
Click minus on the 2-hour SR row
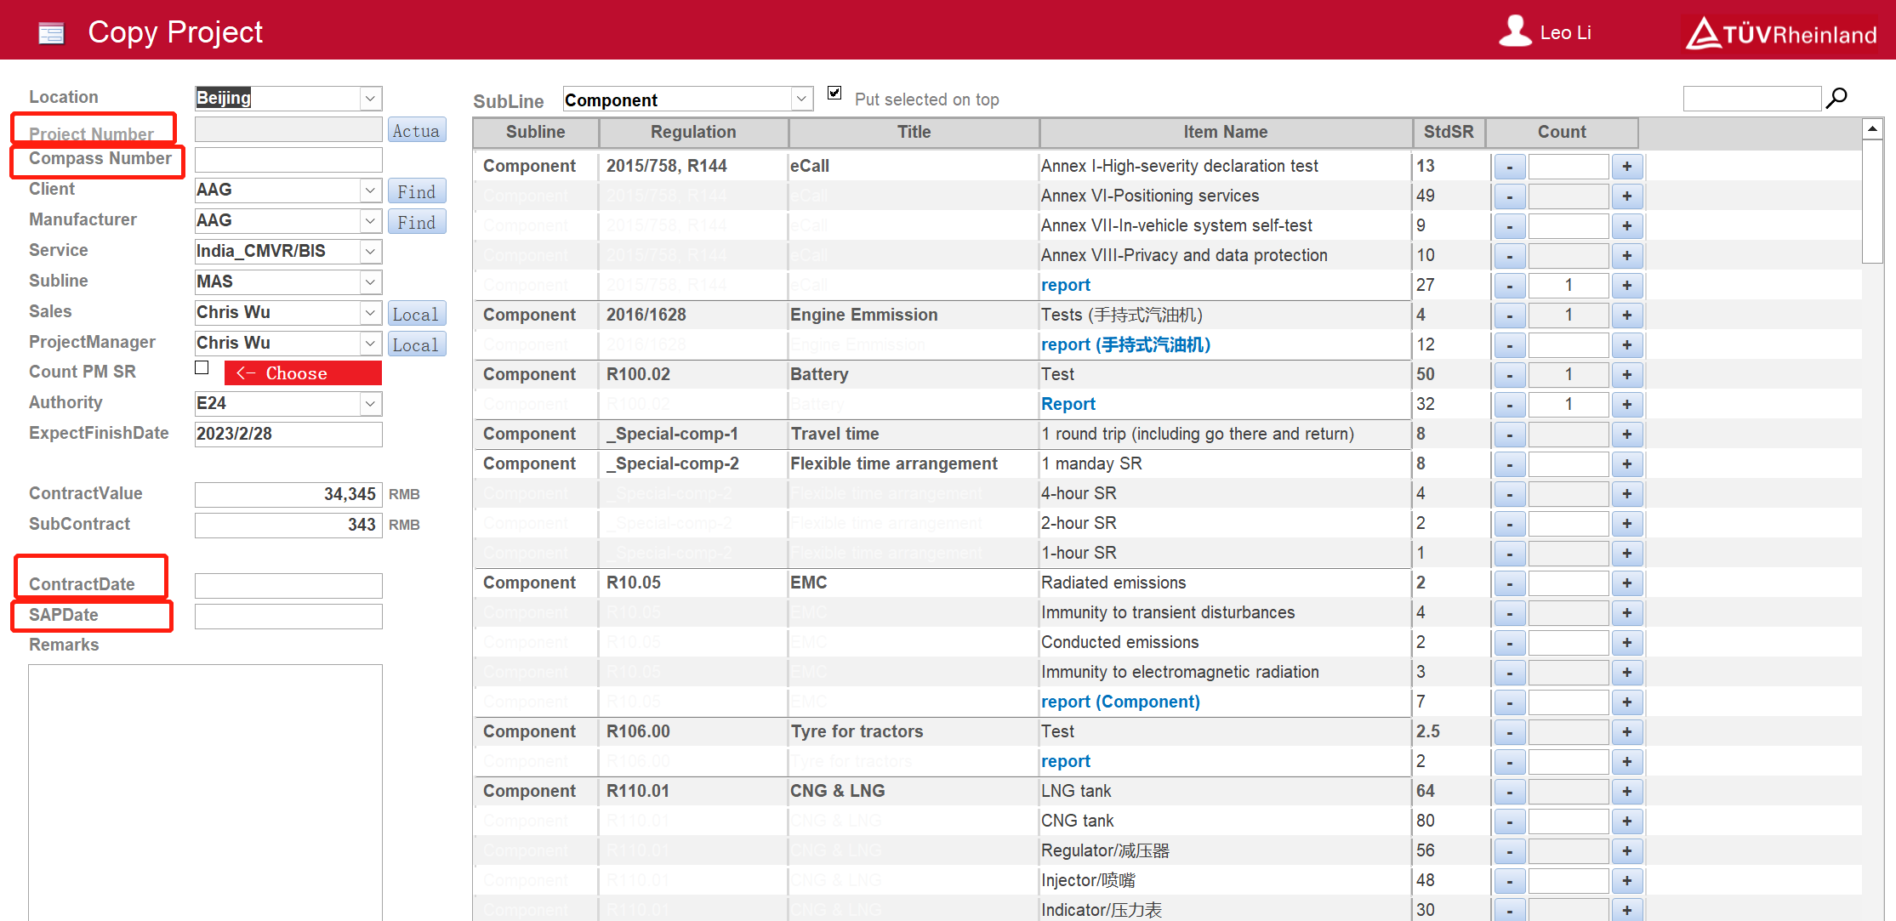tap(1510, 524)
